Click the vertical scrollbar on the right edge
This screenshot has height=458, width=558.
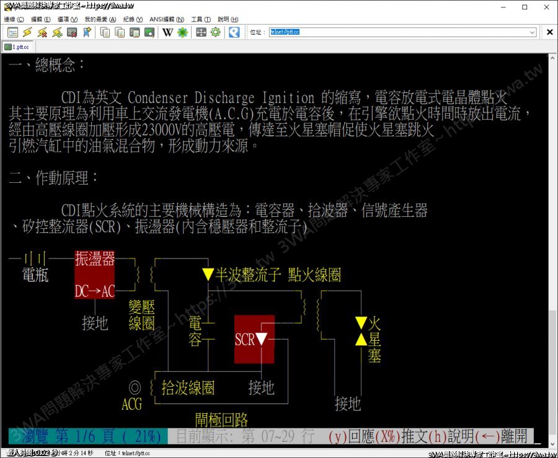[x=552, y=248]
